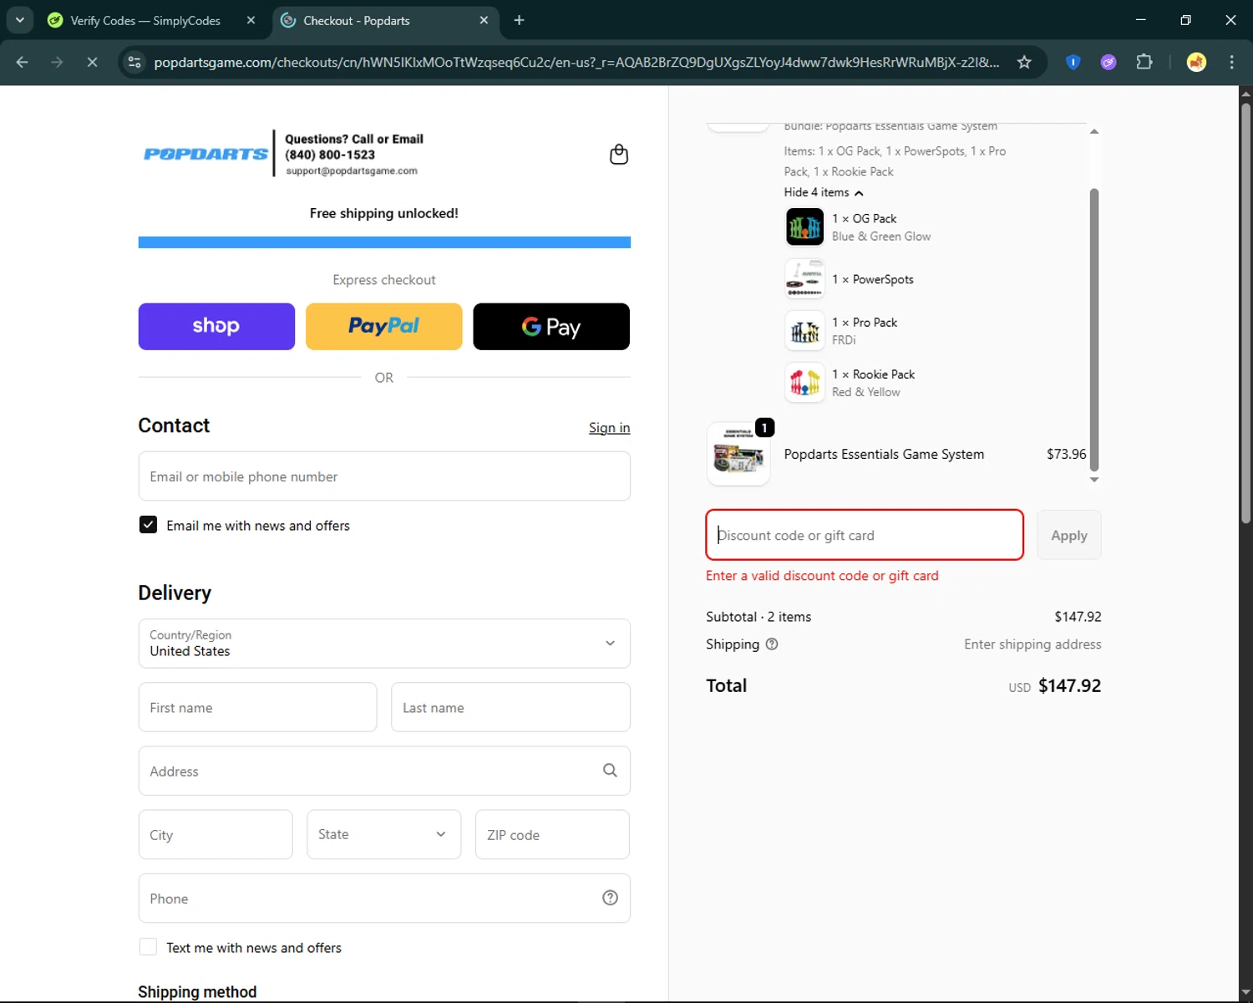Click the Shipping method heading
This screenshot has height=1003, width=1253.
click(x=197, y=991)
